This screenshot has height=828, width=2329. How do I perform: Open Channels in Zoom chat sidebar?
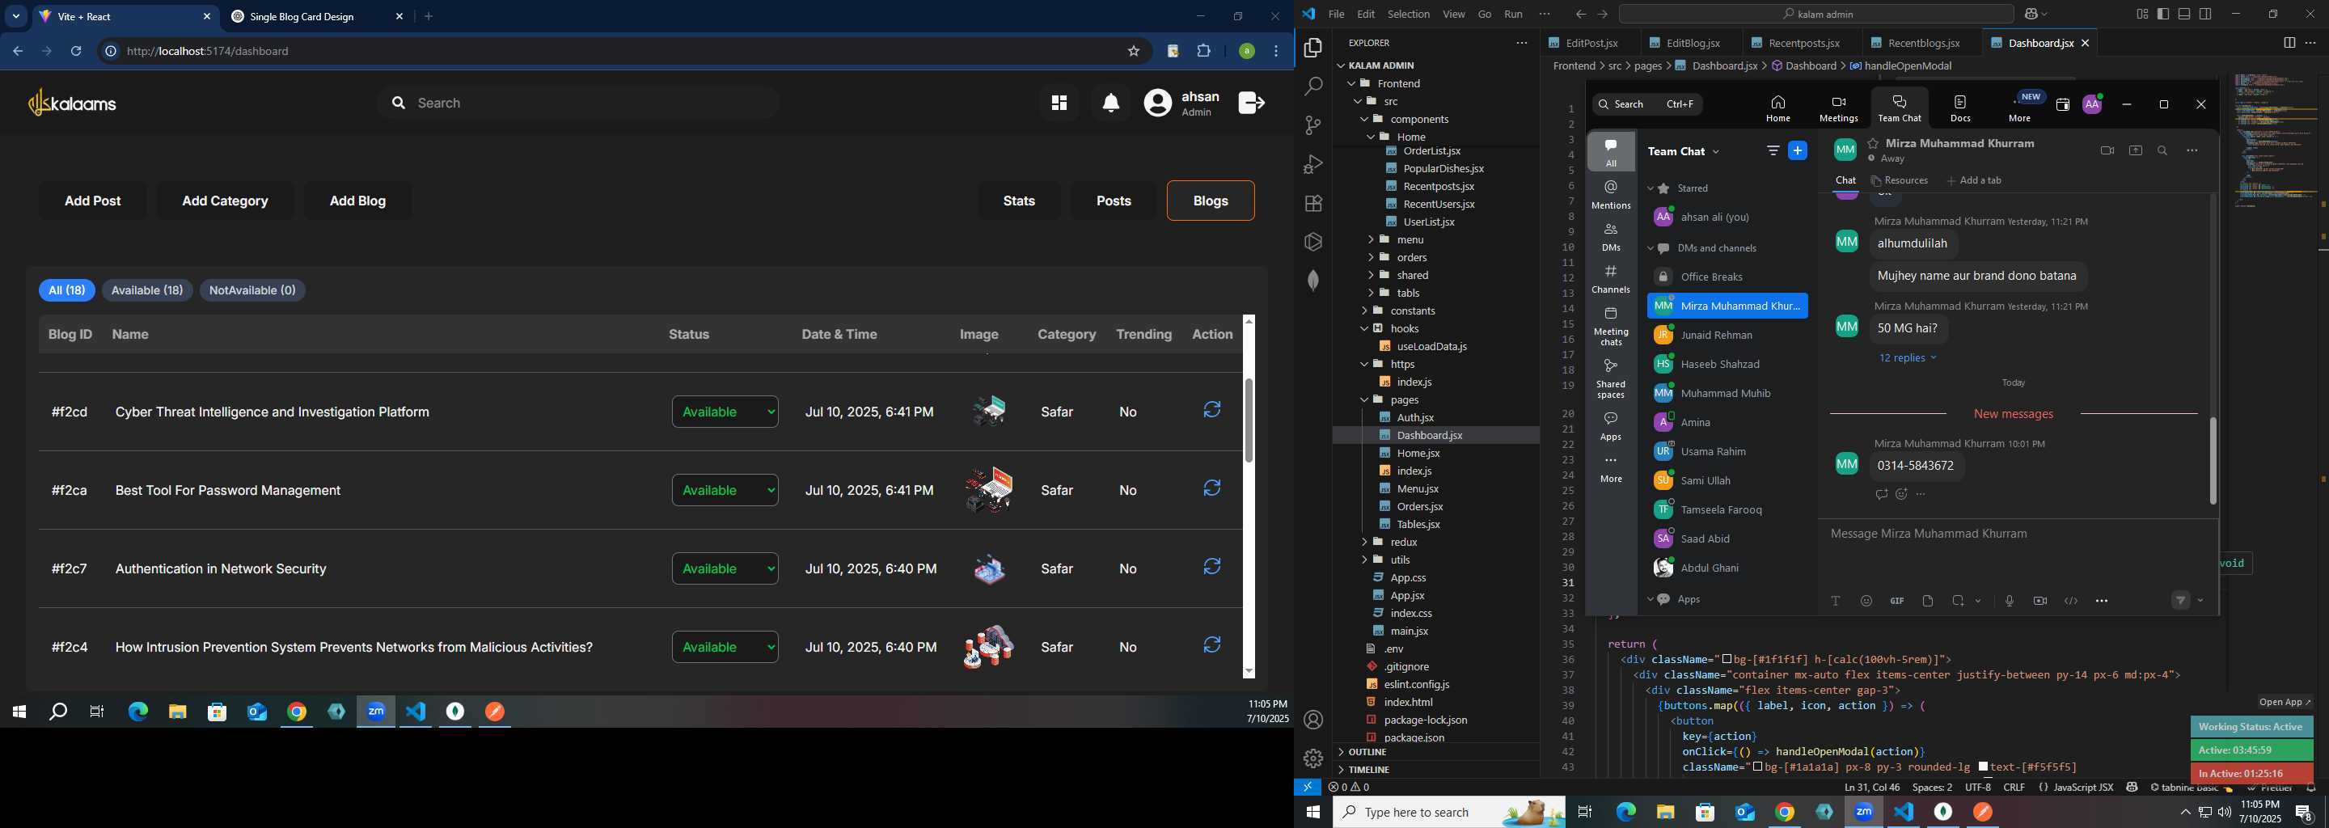tap(1611, 278)
